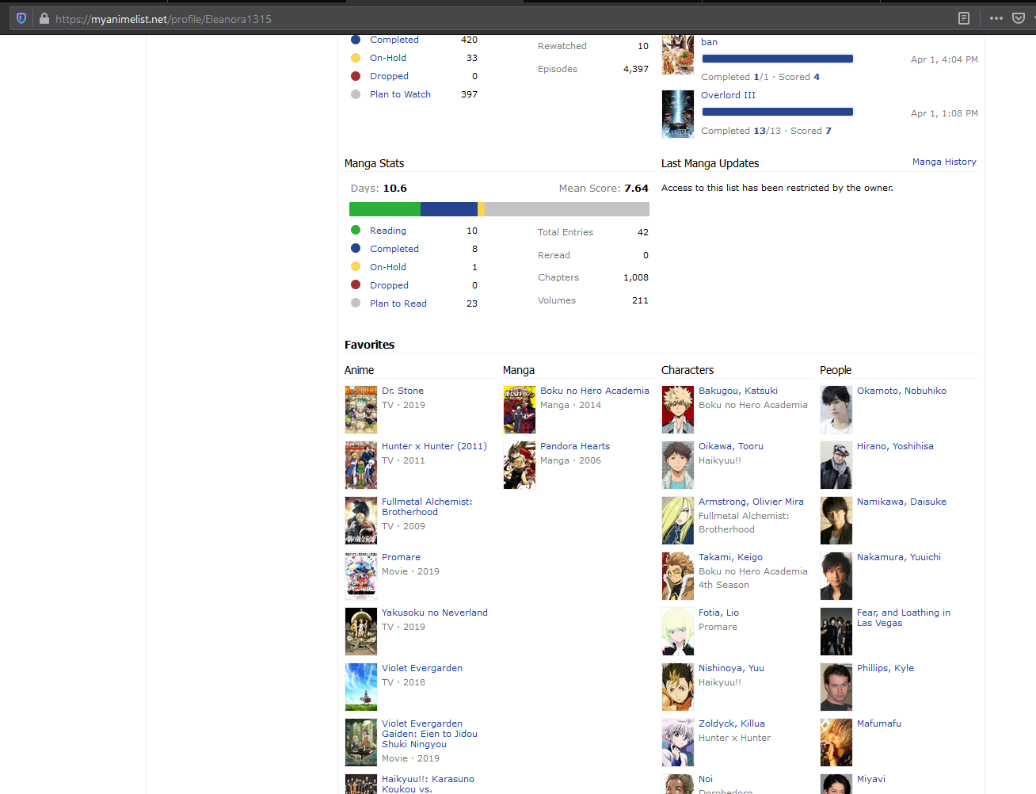Open Oikawa, Tooru character link
Screen dimensions: 1036x794
(731, 446)
